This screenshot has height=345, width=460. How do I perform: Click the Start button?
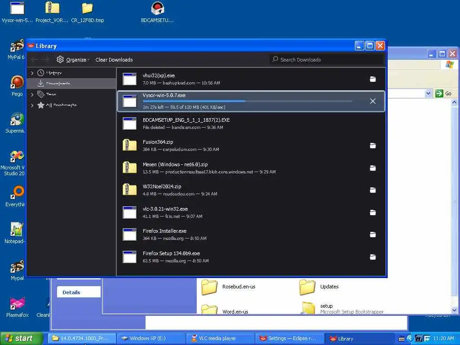click(22, 338)
